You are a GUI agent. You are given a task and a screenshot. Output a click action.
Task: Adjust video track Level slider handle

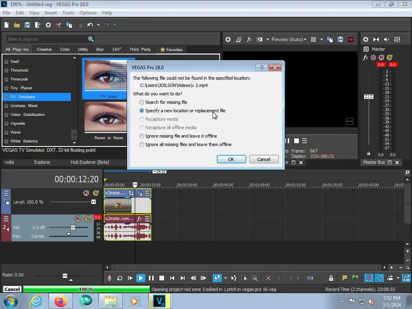pyautogui.click(x=93, y=202)
